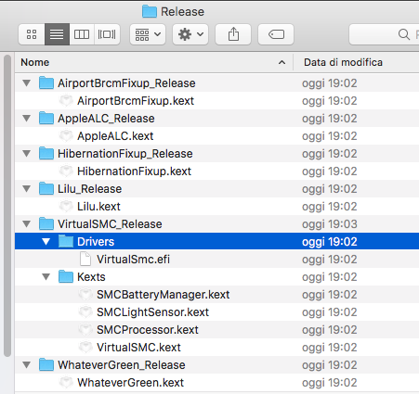Click the search field
This screenshot has width=419, height=394.
pyautogui.click(x=384, y=34)
